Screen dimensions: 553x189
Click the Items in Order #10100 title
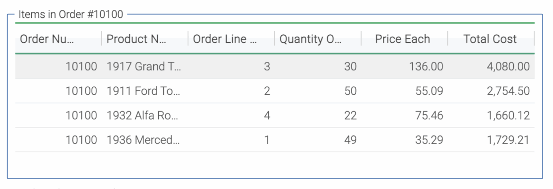tap(71, 14)
